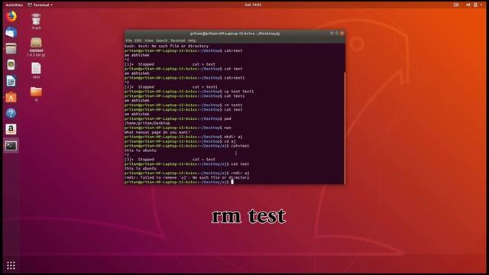Click the "[2]+ Stopped cat > text1" line

(171, 87)
